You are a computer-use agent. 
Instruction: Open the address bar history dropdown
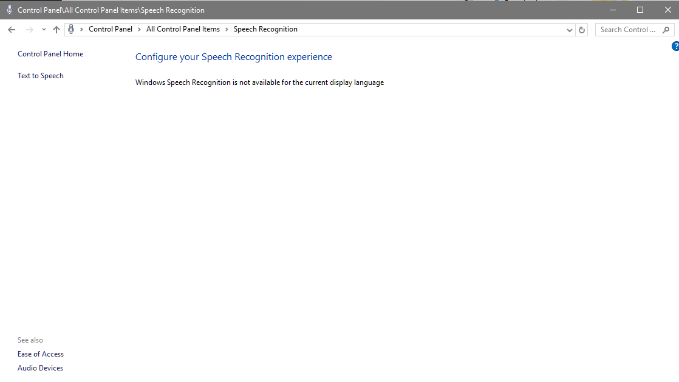[570, 30]
